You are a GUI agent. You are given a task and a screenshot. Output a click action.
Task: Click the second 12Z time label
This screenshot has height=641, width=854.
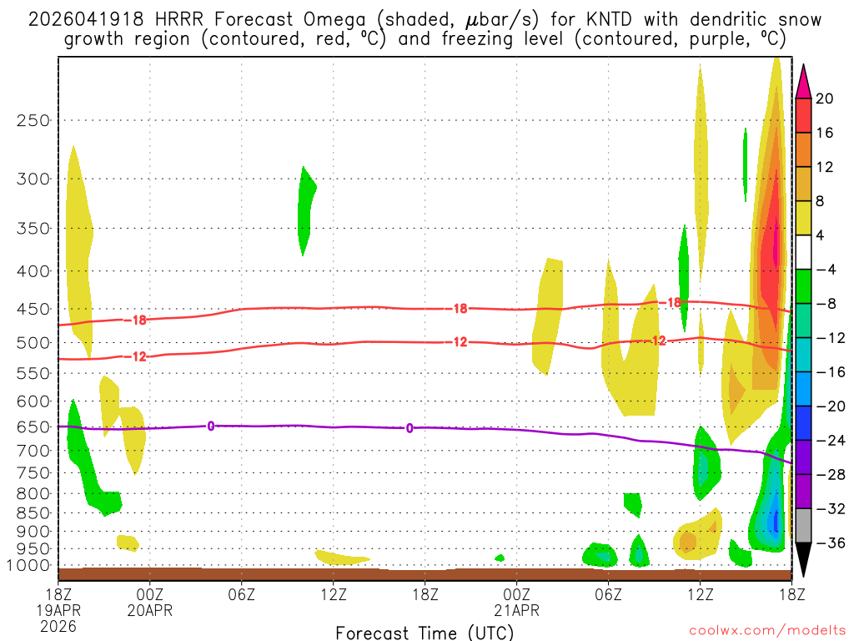tap(700, 594)
